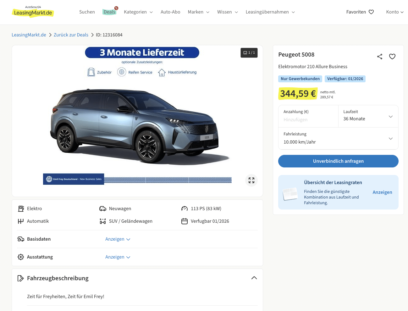Image resolution: width=408 pixels, height=311 pixels.
Task: Open the Konto menu
Action: [394, 12]
